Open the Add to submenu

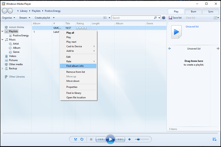[78, 51]
